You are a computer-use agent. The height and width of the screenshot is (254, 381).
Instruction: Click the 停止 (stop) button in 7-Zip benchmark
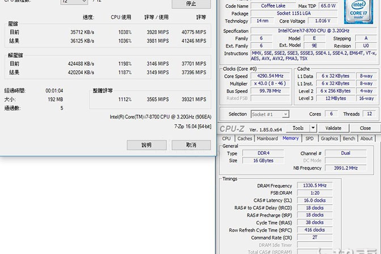[x=191, y=3]
